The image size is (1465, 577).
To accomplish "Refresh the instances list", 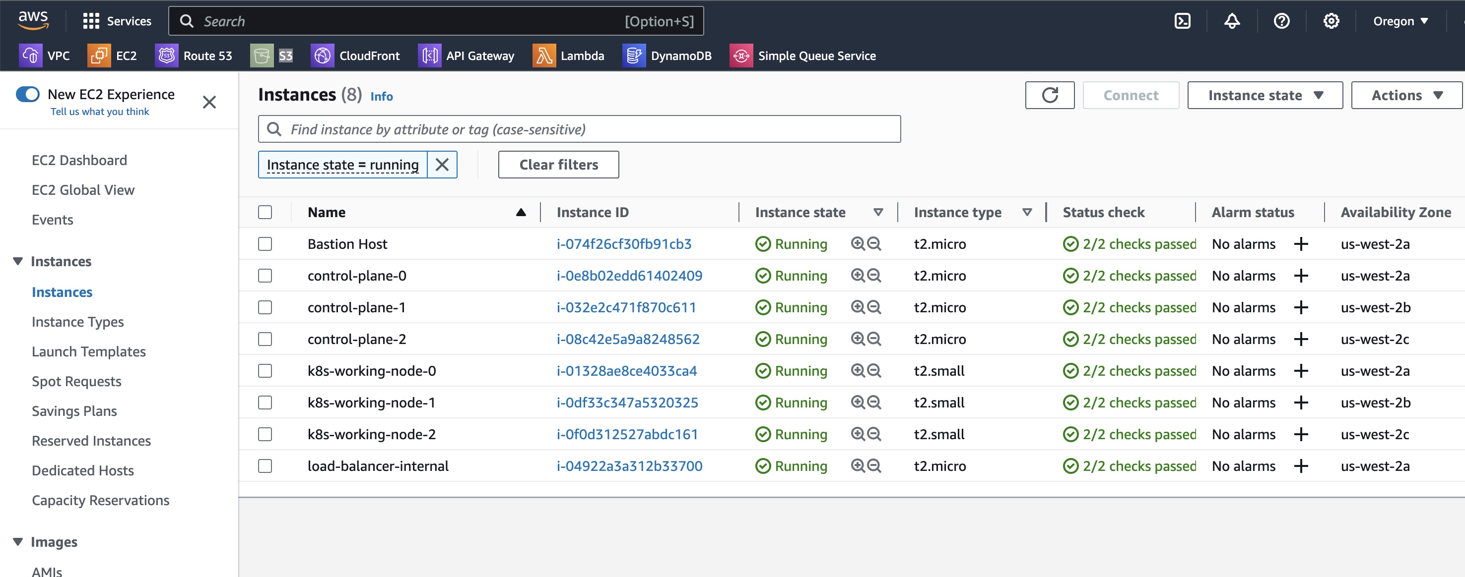I will click(x=1049, y=95).
